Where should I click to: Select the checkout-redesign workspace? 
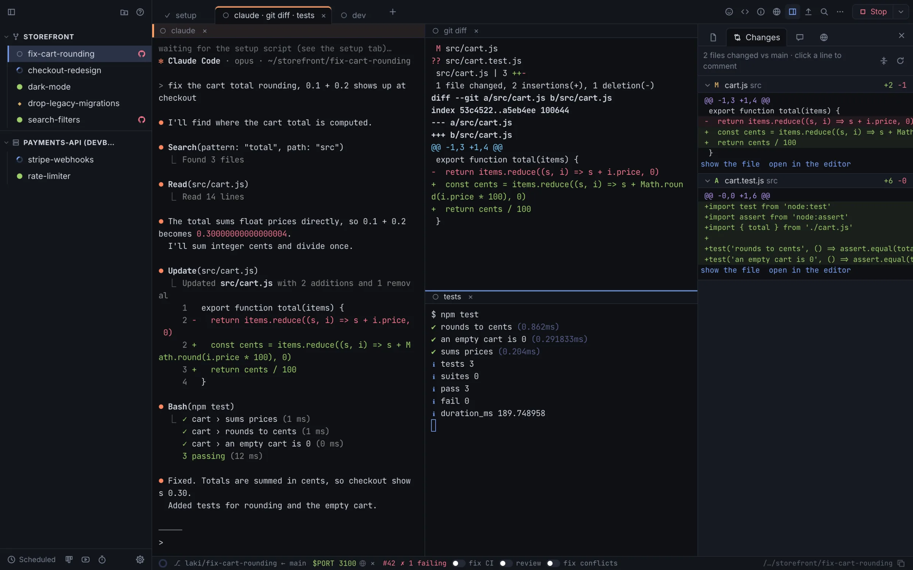pos(79,70)
